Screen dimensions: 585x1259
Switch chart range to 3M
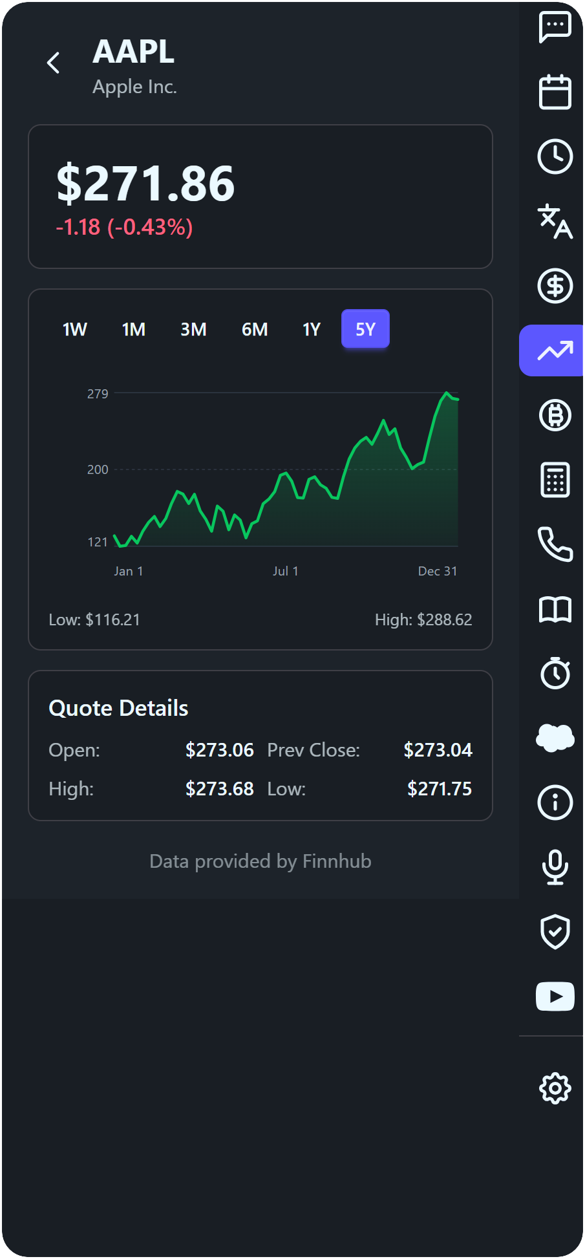pyautogui.click(x=193, y=330)
